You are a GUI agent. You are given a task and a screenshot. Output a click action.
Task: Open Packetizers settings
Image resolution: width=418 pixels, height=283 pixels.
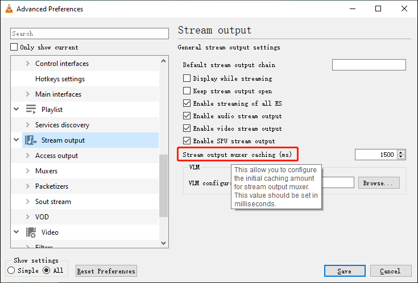(52, 186)
